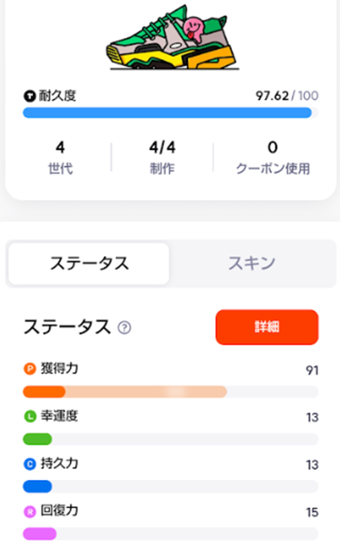Click the pink R icon beside 回復力
340x560 pixels.
coord(30,511)
